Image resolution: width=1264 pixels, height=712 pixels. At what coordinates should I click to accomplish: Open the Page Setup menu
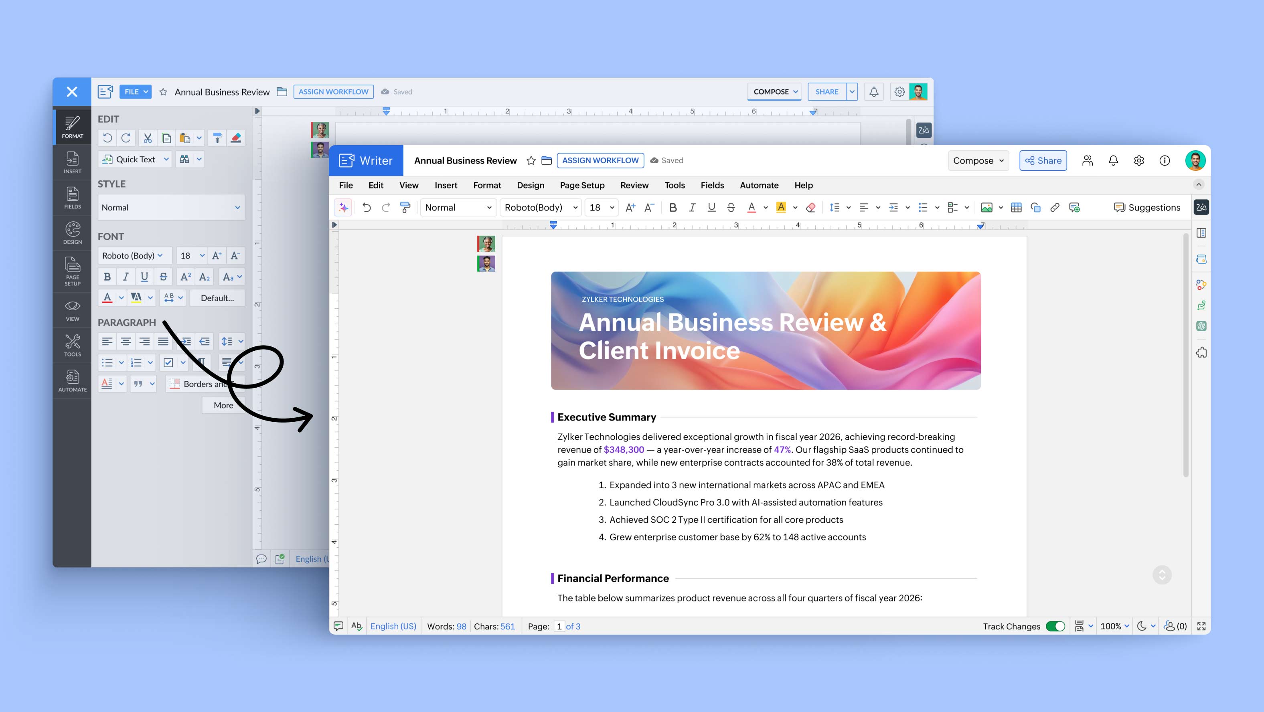(x=582, y=185)
